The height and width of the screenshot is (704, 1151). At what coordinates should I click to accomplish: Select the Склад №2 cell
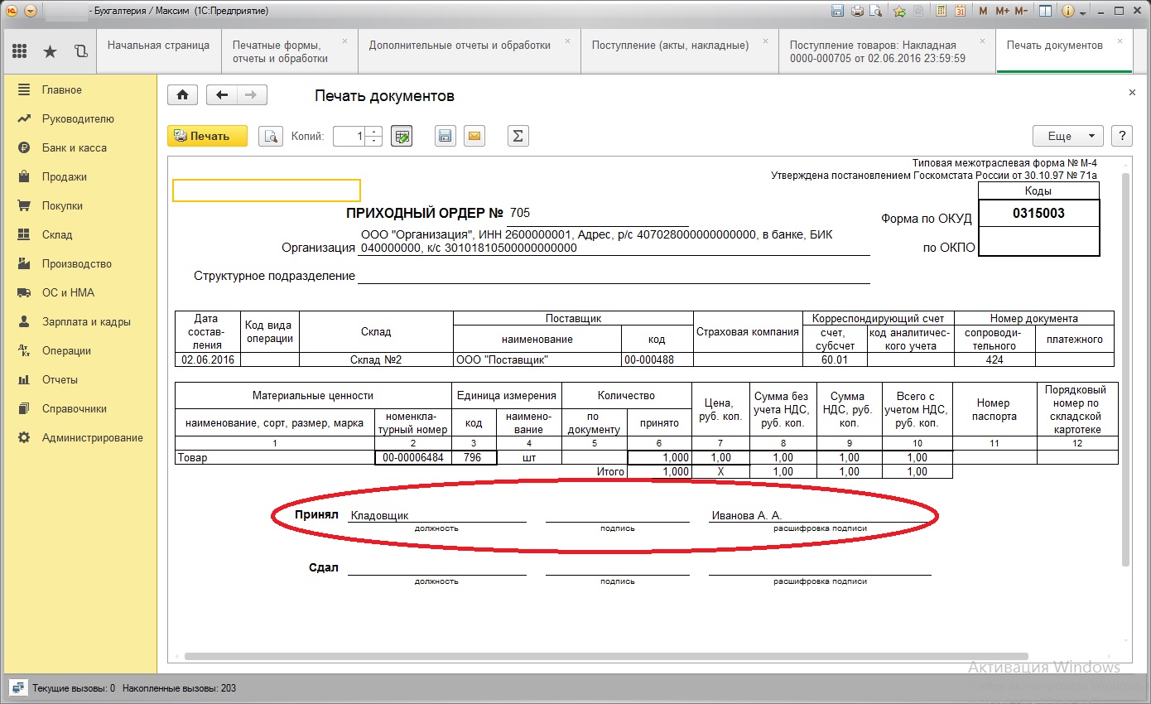[x=376, y=359]
